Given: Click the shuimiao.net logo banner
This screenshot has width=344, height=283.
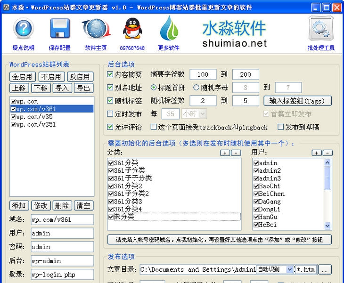Looking at the screenshot, I should coord(234,34).
